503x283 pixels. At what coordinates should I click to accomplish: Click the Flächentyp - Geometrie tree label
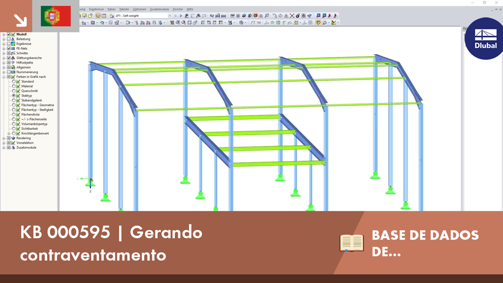(37, 105)
